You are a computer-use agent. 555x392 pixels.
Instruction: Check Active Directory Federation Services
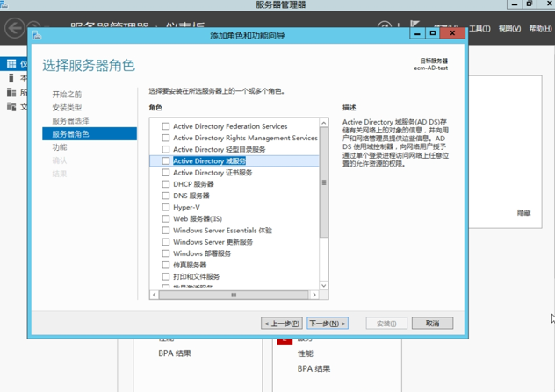coord(165,126)
